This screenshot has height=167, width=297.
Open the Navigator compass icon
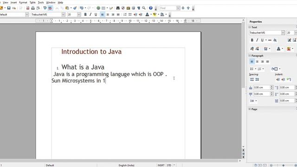pos(123,8)
